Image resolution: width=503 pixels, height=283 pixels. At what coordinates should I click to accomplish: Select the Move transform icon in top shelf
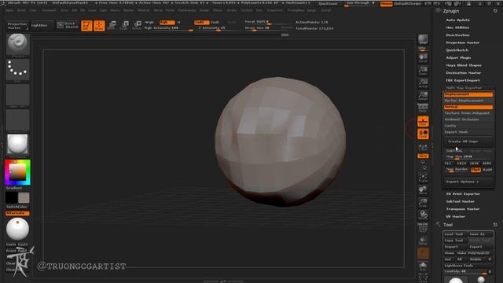pos(112,25)
